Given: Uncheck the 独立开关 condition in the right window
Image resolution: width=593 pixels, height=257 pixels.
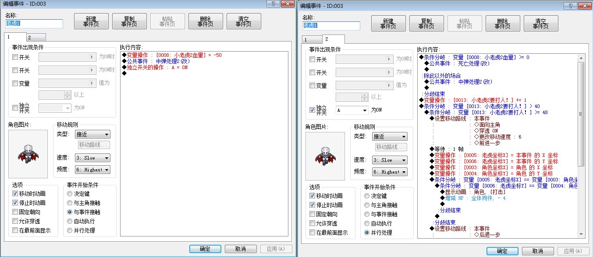Looking at the screenshot, I should 312,110.
